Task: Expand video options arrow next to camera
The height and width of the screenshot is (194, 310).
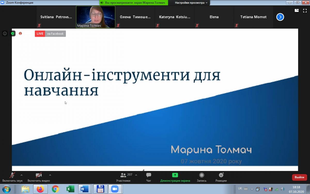Action: [50, 175]
